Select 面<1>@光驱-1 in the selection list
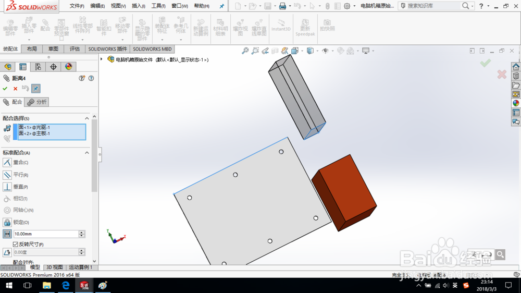The height and width of the screenshot is (293, 521). tap(34, 127)
